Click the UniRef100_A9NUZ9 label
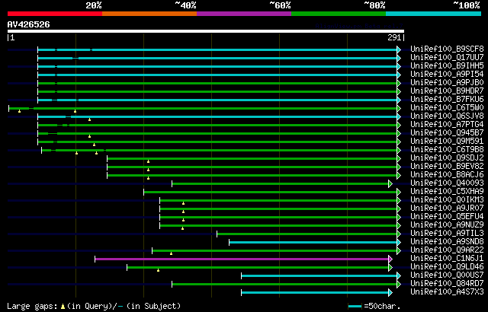488x312 pixels. (x=447, y=225)
